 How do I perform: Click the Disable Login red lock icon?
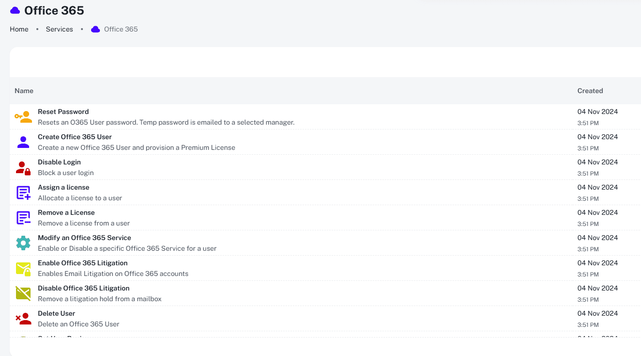(x=23, y=167)
